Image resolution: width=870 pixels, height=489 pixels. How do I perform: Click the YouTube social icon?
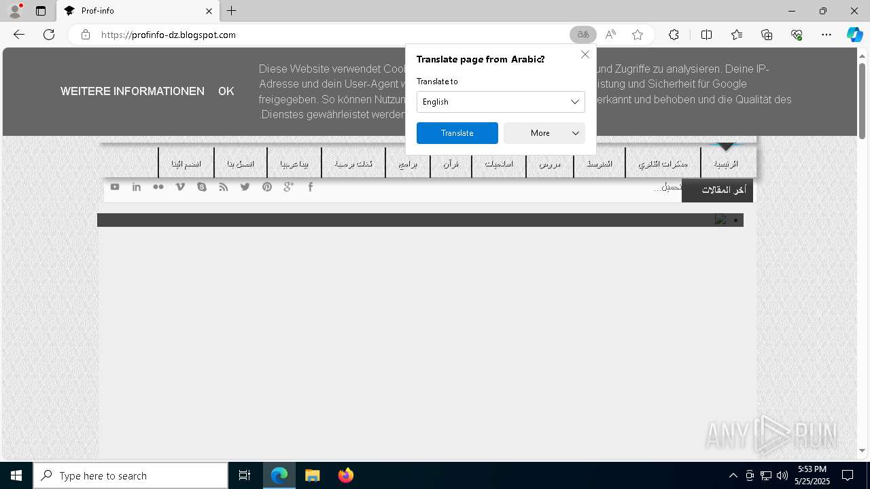click(115, 187)
